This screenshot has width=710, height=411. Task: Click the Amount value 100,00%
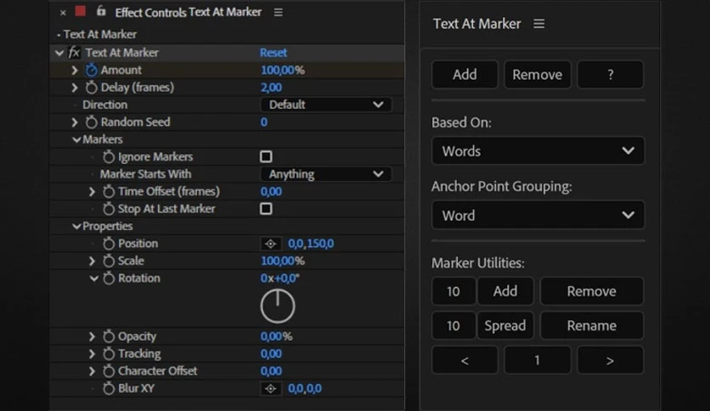click(283, 70)
